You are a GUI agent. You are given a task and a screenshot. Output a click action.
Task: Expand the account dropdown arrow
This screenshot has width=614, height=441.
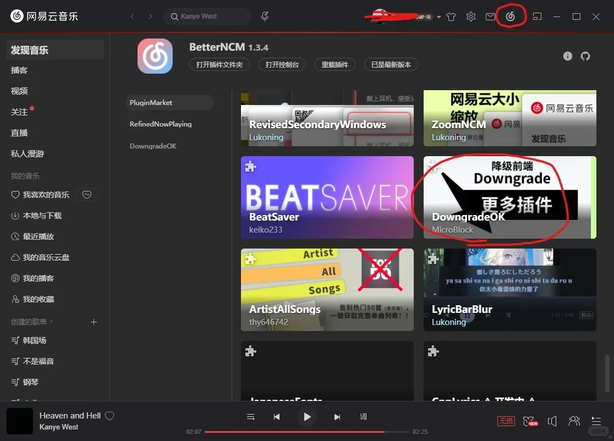pyautogui.click(x=439, y=17)
